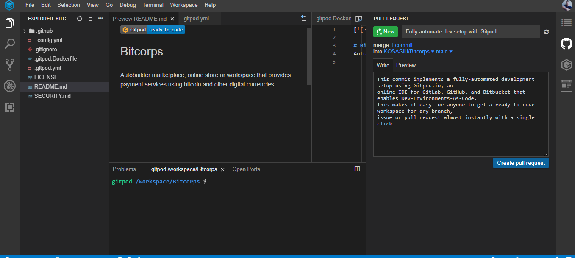Click line number 3 in the code editor
Screen dimensions: 575x258
pos(334,46)
